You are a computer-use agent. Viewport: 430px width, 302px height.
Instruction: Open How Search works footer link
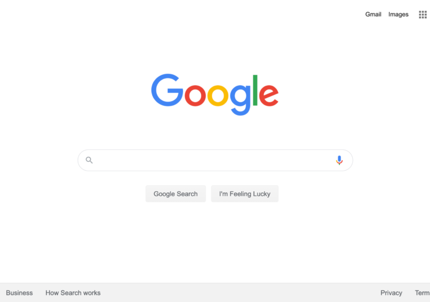pos(73,293)
